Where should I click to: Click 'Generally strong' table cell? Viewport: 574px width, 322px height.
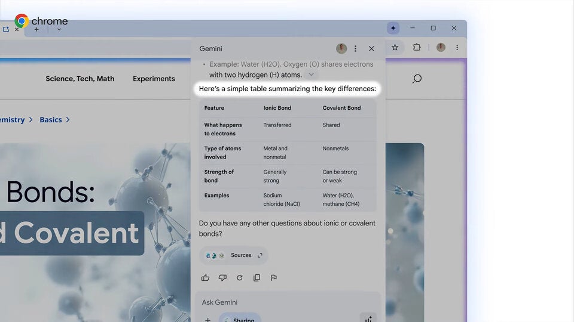275,176
